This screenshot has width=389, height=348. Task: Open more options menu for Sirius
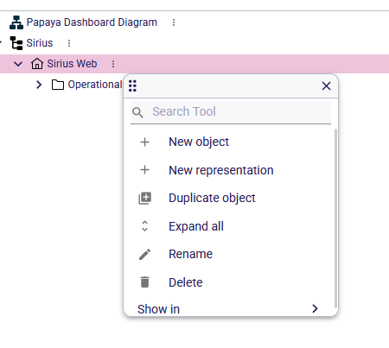pos(69,43)
